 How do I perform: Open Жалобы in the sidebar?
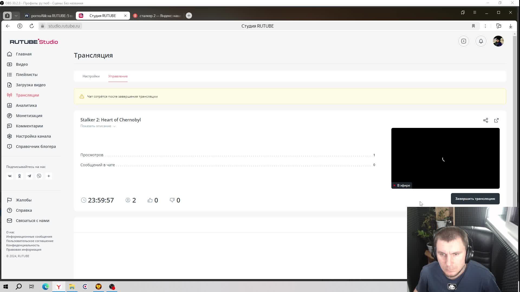[x=24, y=200]
